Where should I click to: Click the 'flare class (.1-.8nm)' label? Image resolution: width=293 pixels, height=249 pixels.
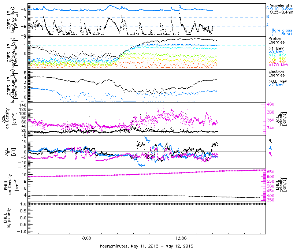click(282, 32)
